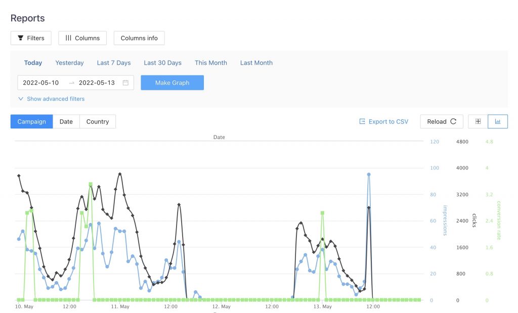Viewport: 518px width, 313px height.
Task: Click the Export to CSV icon
Action: (x=362, y=121)
